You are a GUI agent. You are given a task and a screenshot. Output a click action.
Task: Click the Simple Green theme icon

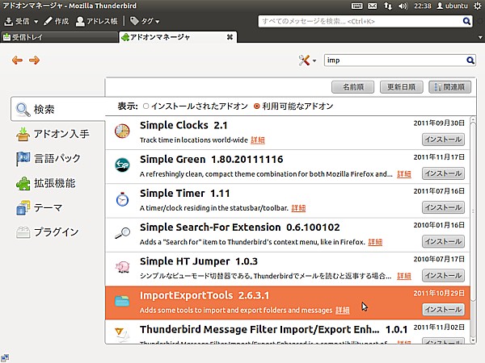tap(122, 165)
